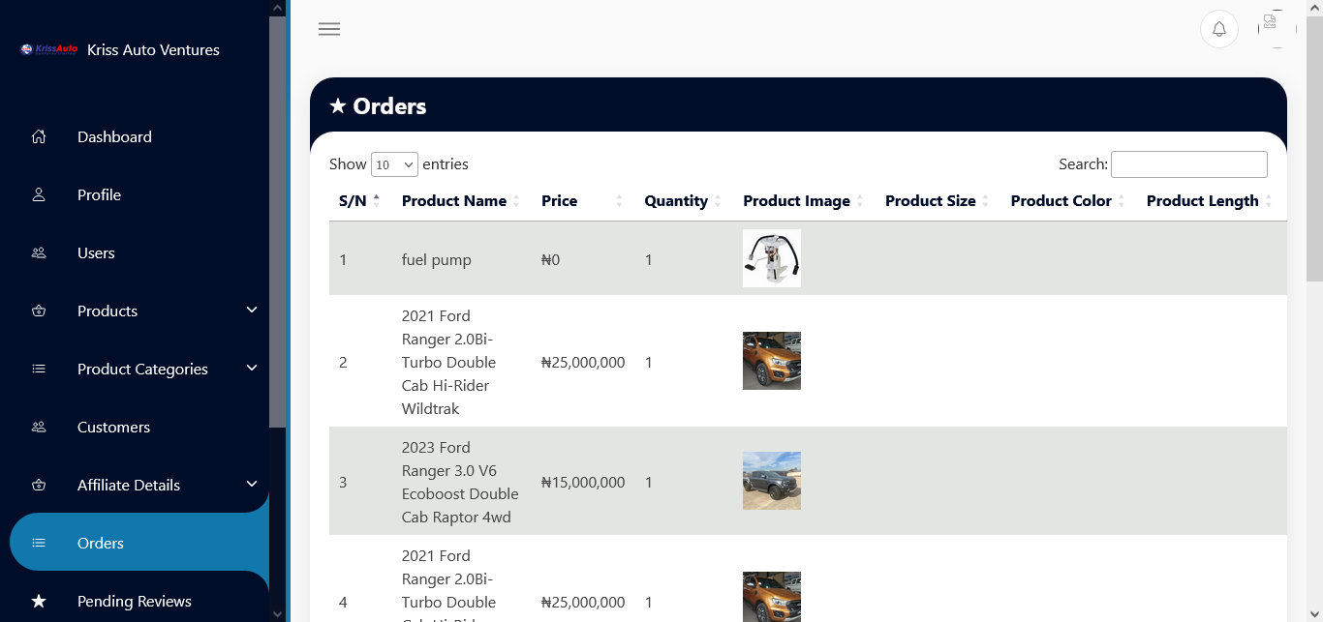Sort by Product Size column arrows

[986, 200]
